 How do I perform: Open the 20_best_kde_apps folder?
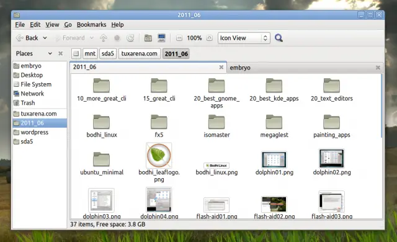coord(274,90)
